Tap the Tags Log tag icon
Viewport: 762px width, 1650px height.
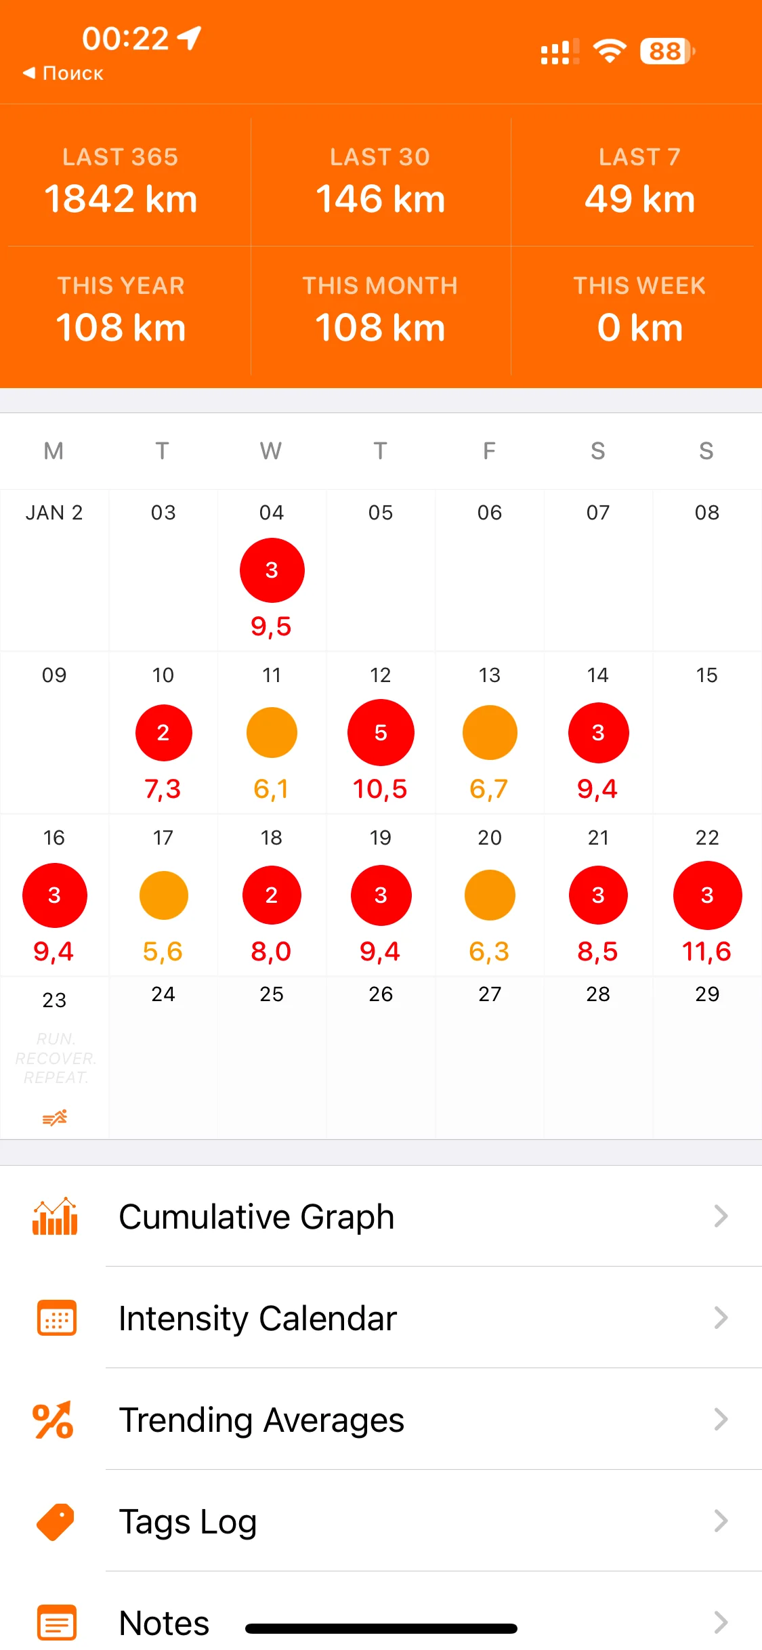(x=55, y=1521)
